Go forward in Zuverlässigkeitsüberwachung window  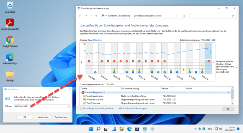pos(86,16)
